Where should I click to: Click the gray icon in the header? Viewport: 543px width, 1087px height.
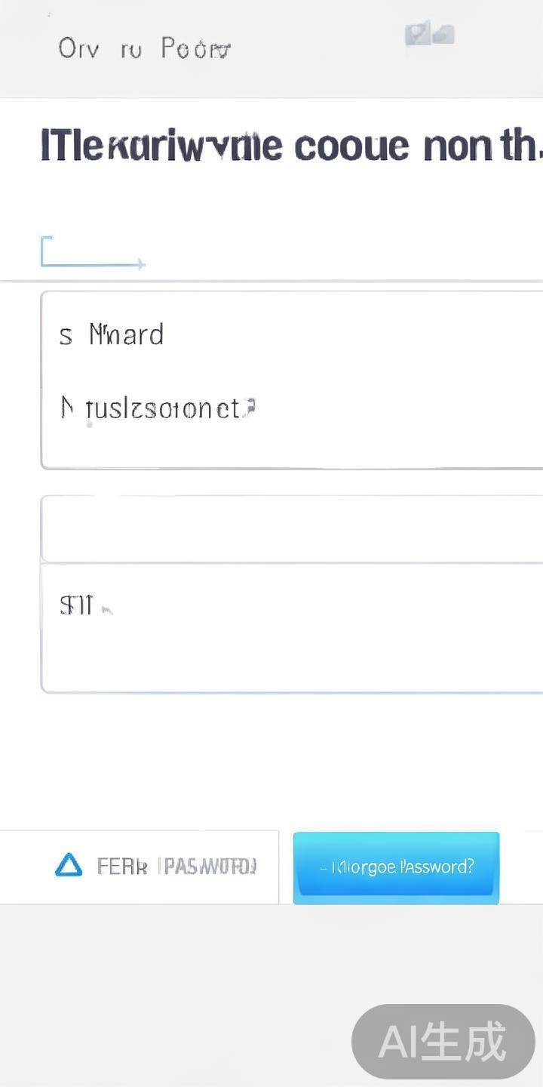coord(429,34)
